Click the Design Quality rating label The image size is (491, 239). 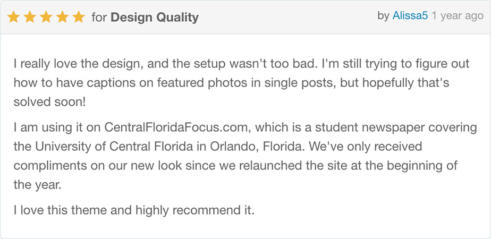click(155, 18)
